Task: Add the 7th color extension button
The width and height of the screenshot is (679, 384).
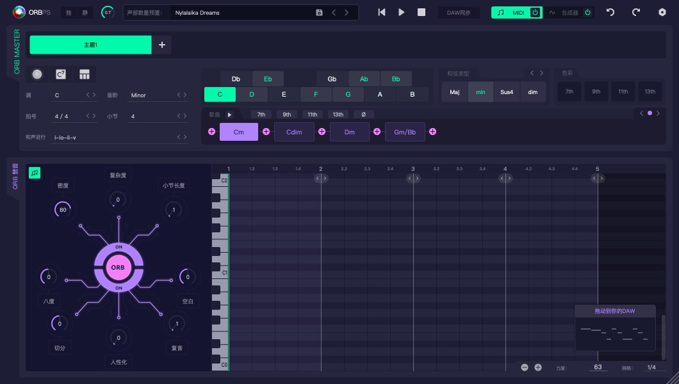Action: 569,92
